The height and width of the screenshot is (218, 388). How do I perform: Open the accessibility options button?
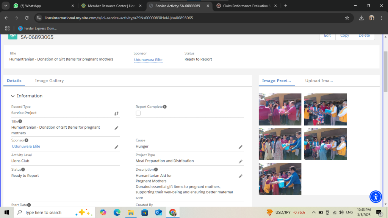[375, 197]
